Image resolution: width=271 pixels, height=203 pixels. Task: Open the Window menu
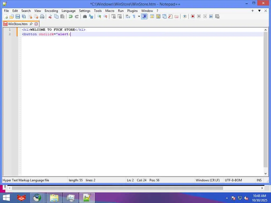click(x=147, y=11)
